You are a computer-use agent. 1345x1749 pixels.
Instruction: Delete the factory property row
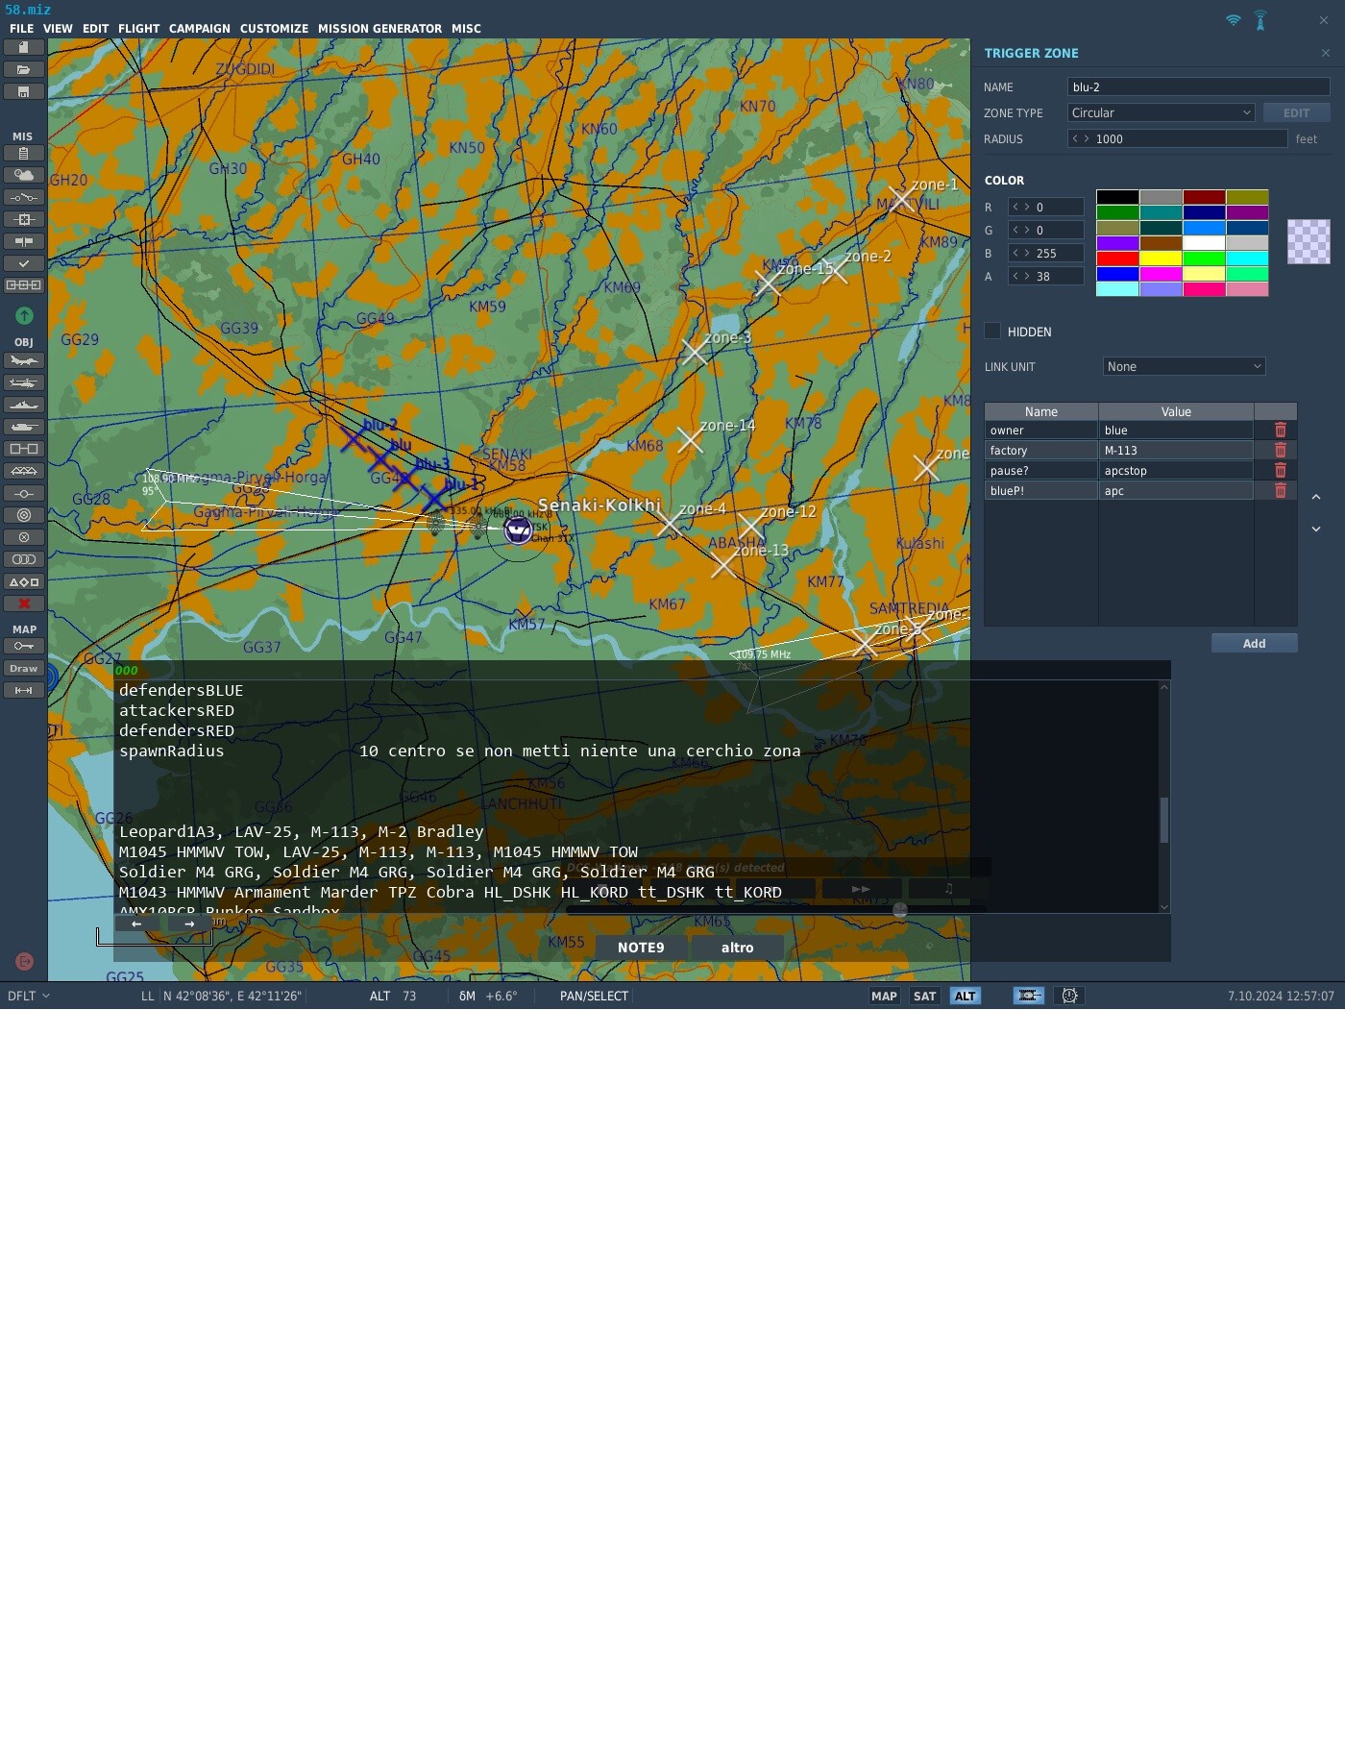[x=1280, y=451]
